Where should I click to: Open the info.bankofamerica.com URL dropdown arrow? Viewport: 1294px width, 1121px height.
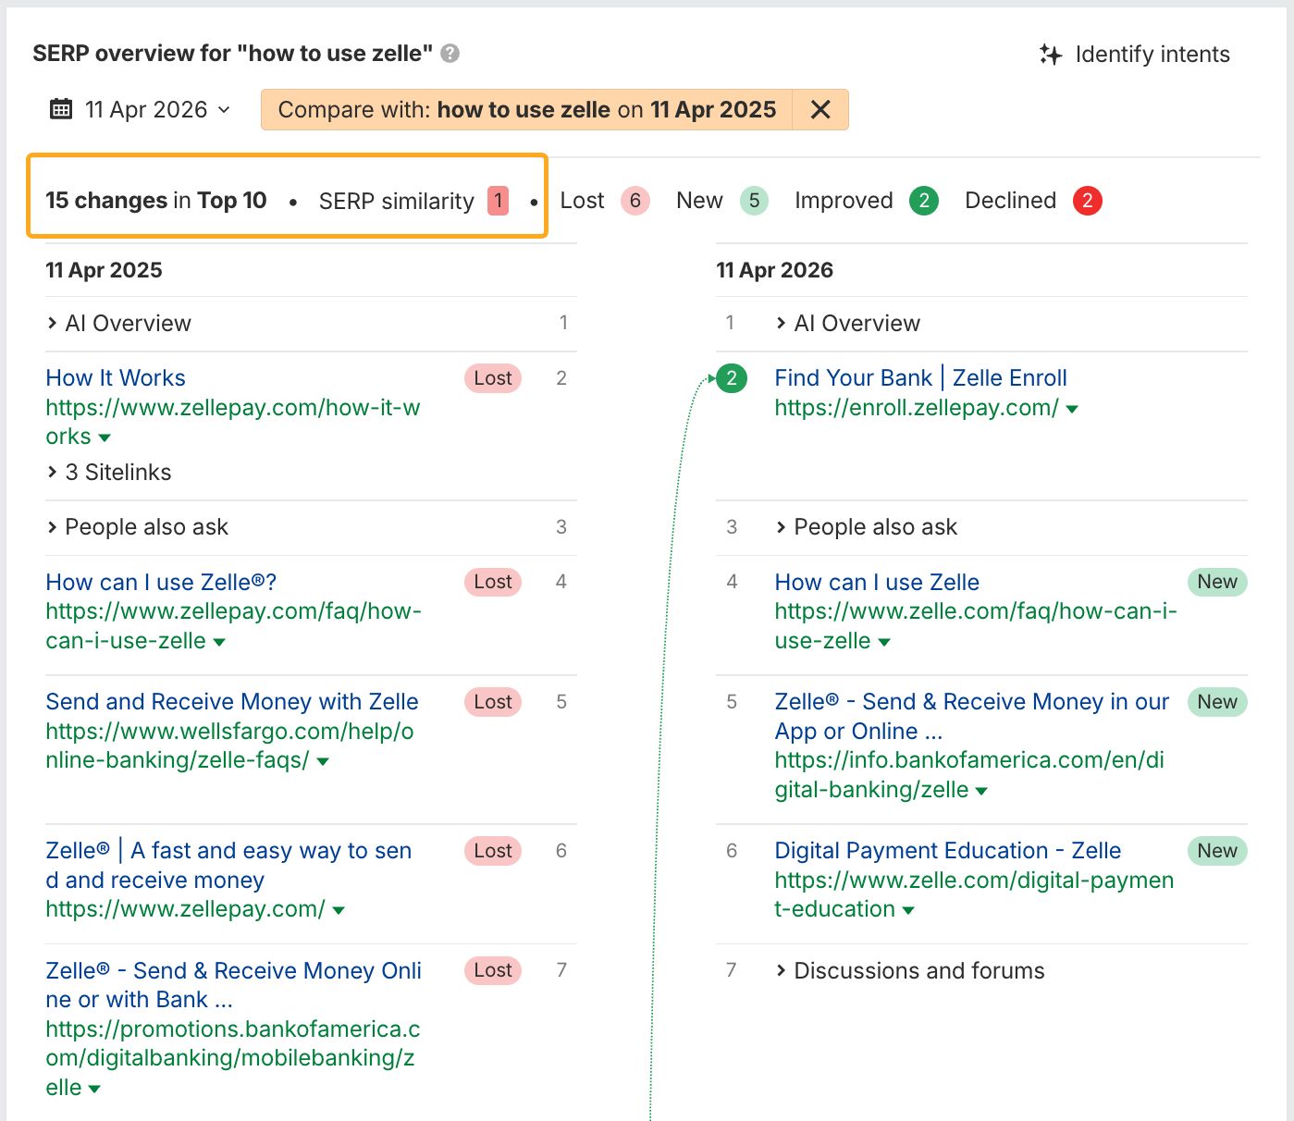coord(981,791)
